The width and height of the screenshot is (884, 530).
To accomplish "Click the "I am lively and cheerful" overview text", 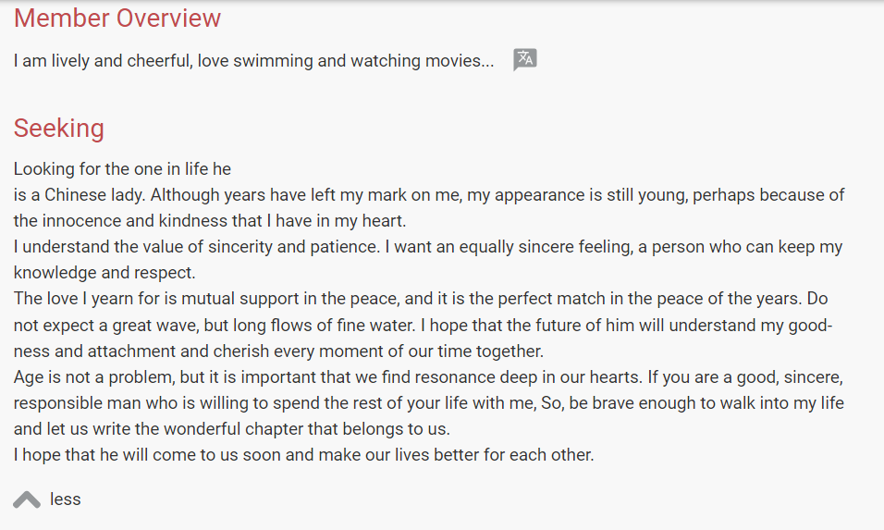I will click(x=253, y=61).
